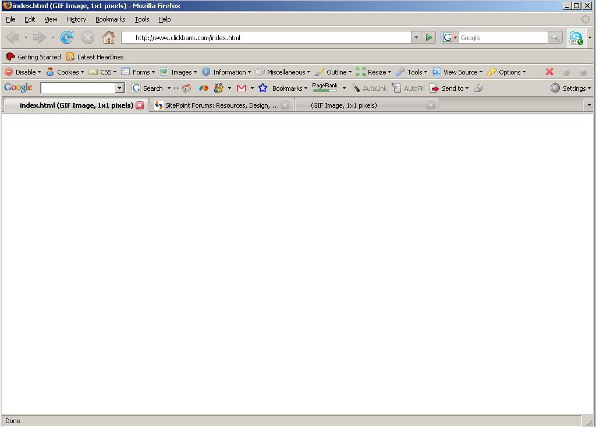The image size is (596, 447).
Task: Click the Google search field in navigation bar
Action: (503, 38)
